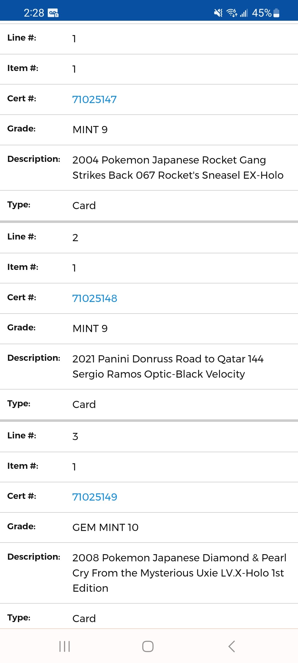The width and height of the screenshot is (298, 663).
Task: Tap the MINT 9 grade for line 1
Action: coord(90,130)
